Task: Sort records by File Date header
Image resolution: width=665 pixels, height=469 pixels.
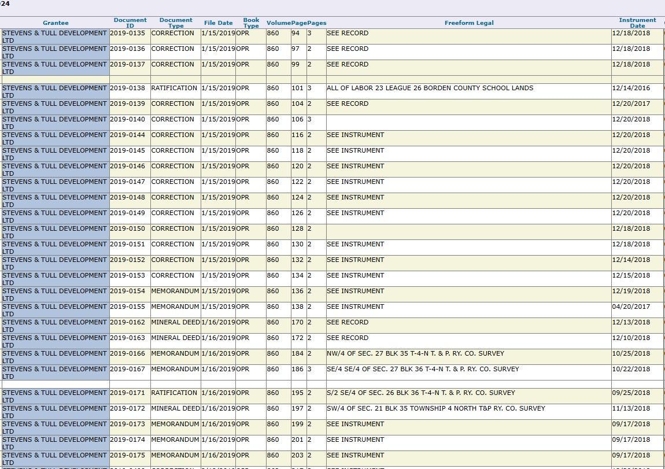Action: (x=218, y=23)
